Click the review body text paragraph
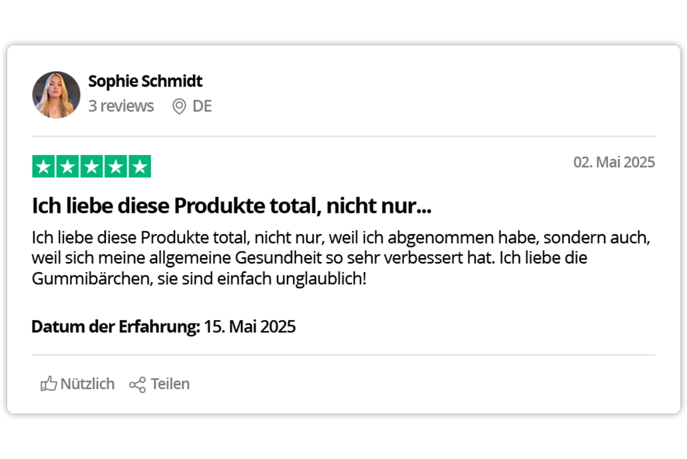 coord(341,258)
